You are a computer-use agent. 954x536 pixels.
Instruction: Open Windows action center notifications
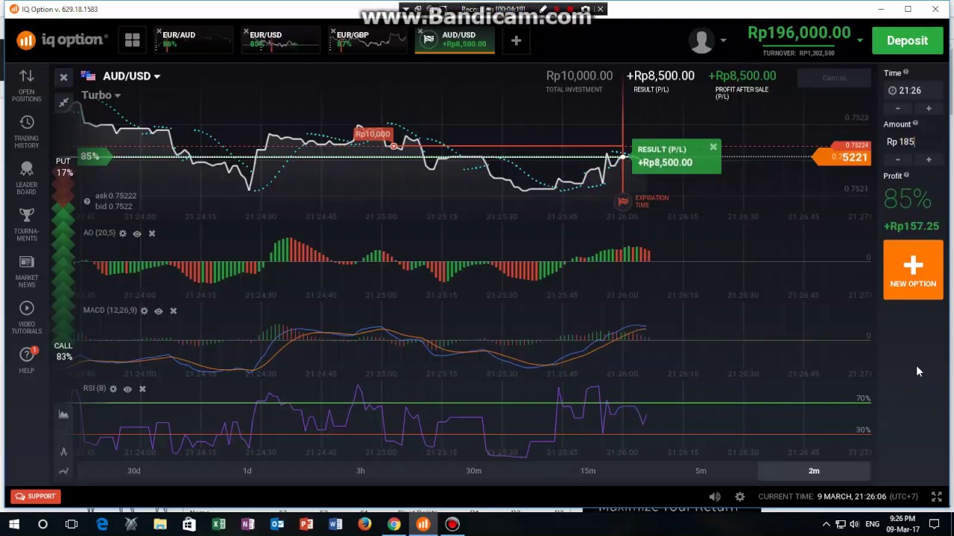pos(935,524)
